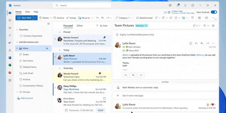Open the Help ribbon tab
Viewport: 226px width, 113px height.
tap(36, 12)
